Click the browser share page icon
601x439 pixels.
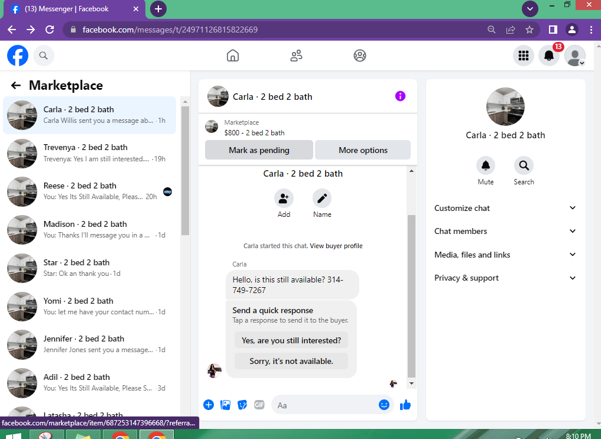[511, 30]
